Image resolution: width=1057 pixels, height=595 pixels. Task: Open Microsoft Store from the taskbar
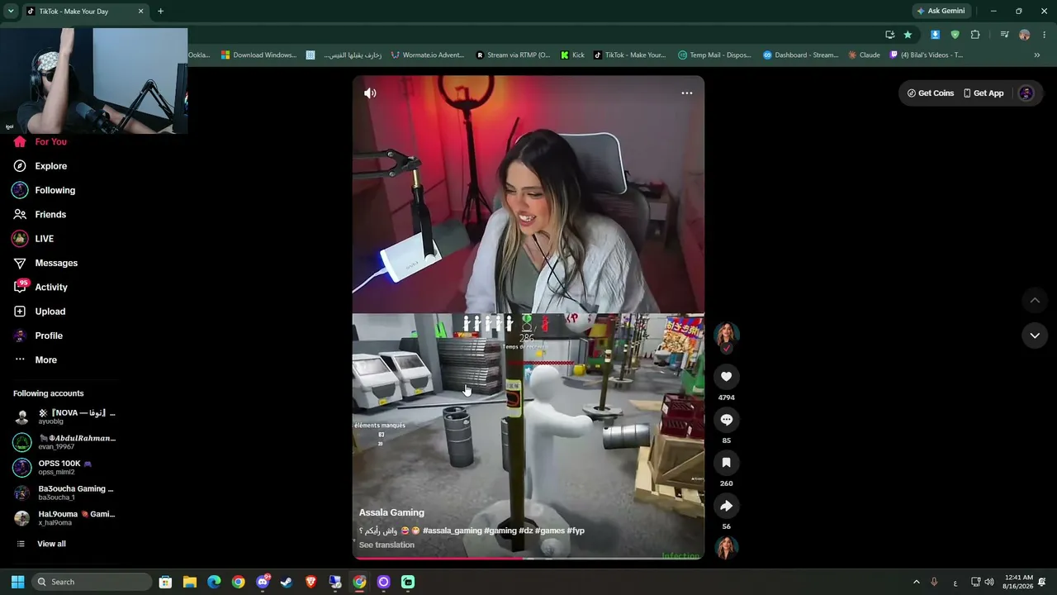(165, 582)
